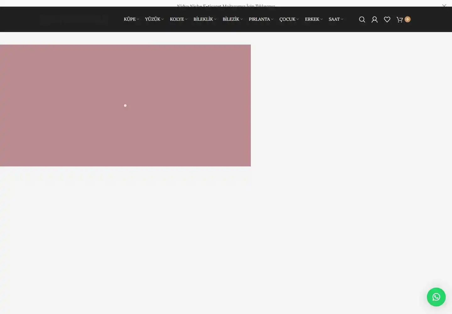The width and height of the screenshot is (452, 314).
Task: Click the pink loading banner image
Action: pos(125,106)
